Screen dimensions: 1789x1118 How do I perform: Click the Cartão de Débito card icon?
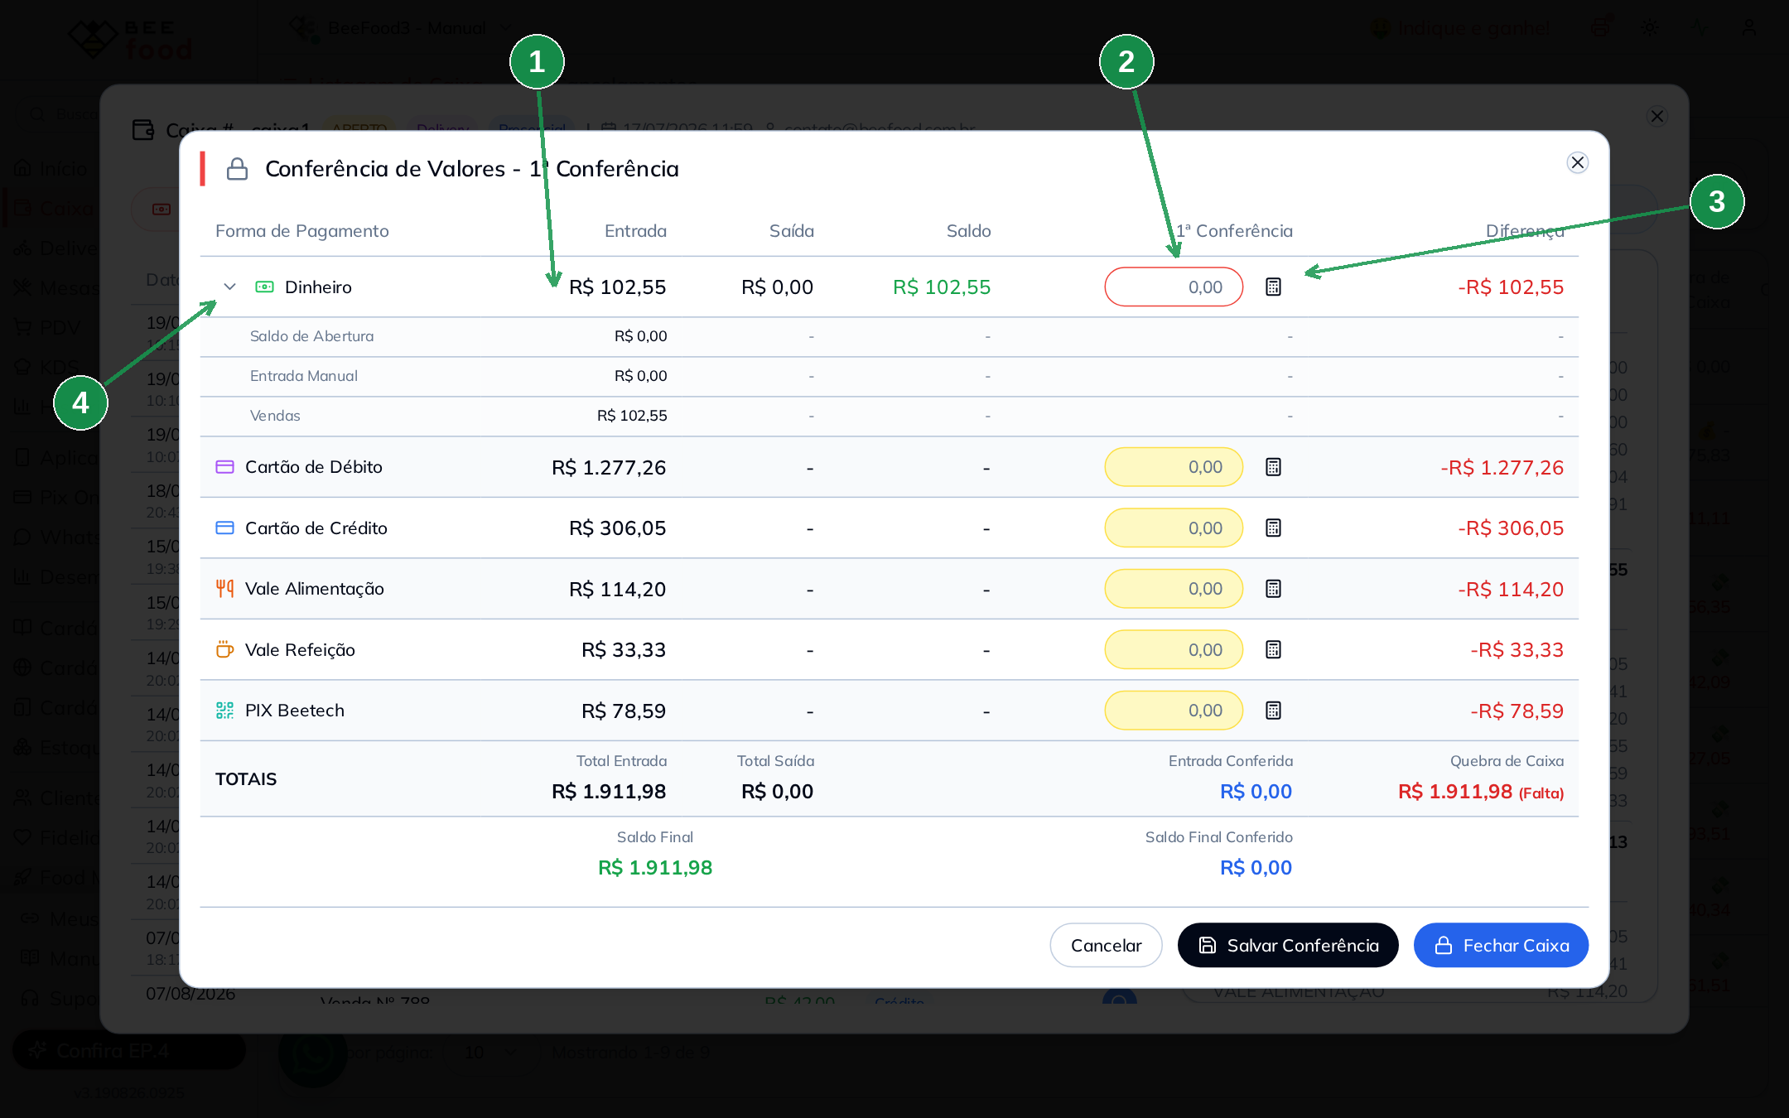tap(224, 467)
